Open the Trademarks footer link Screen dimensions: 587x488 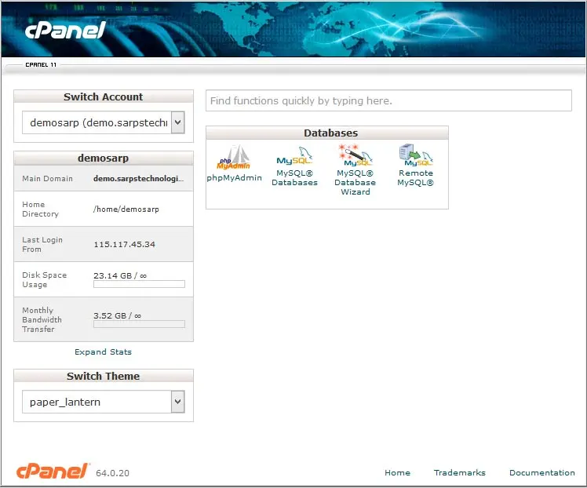pyautogui.click(x=459, y=472)
